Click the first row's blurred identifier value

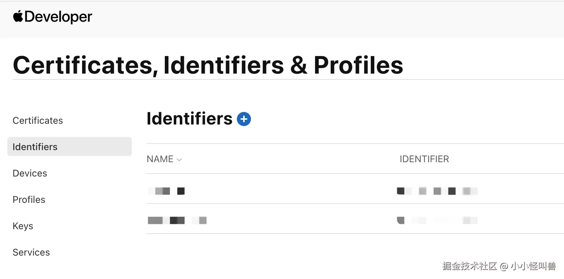click(437, 191)
